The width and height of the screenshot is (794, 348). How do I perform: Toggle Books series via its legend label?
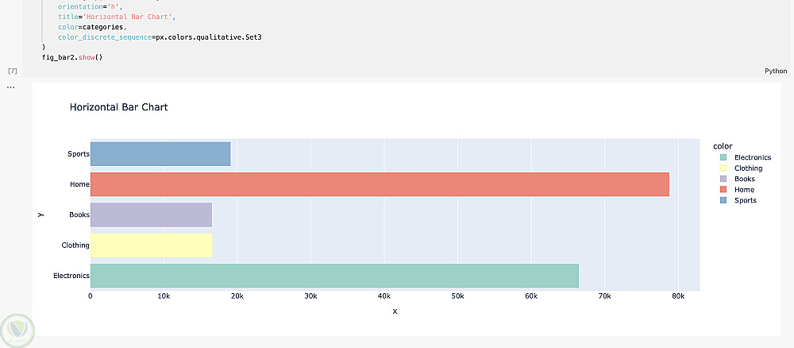click(744, 179)
